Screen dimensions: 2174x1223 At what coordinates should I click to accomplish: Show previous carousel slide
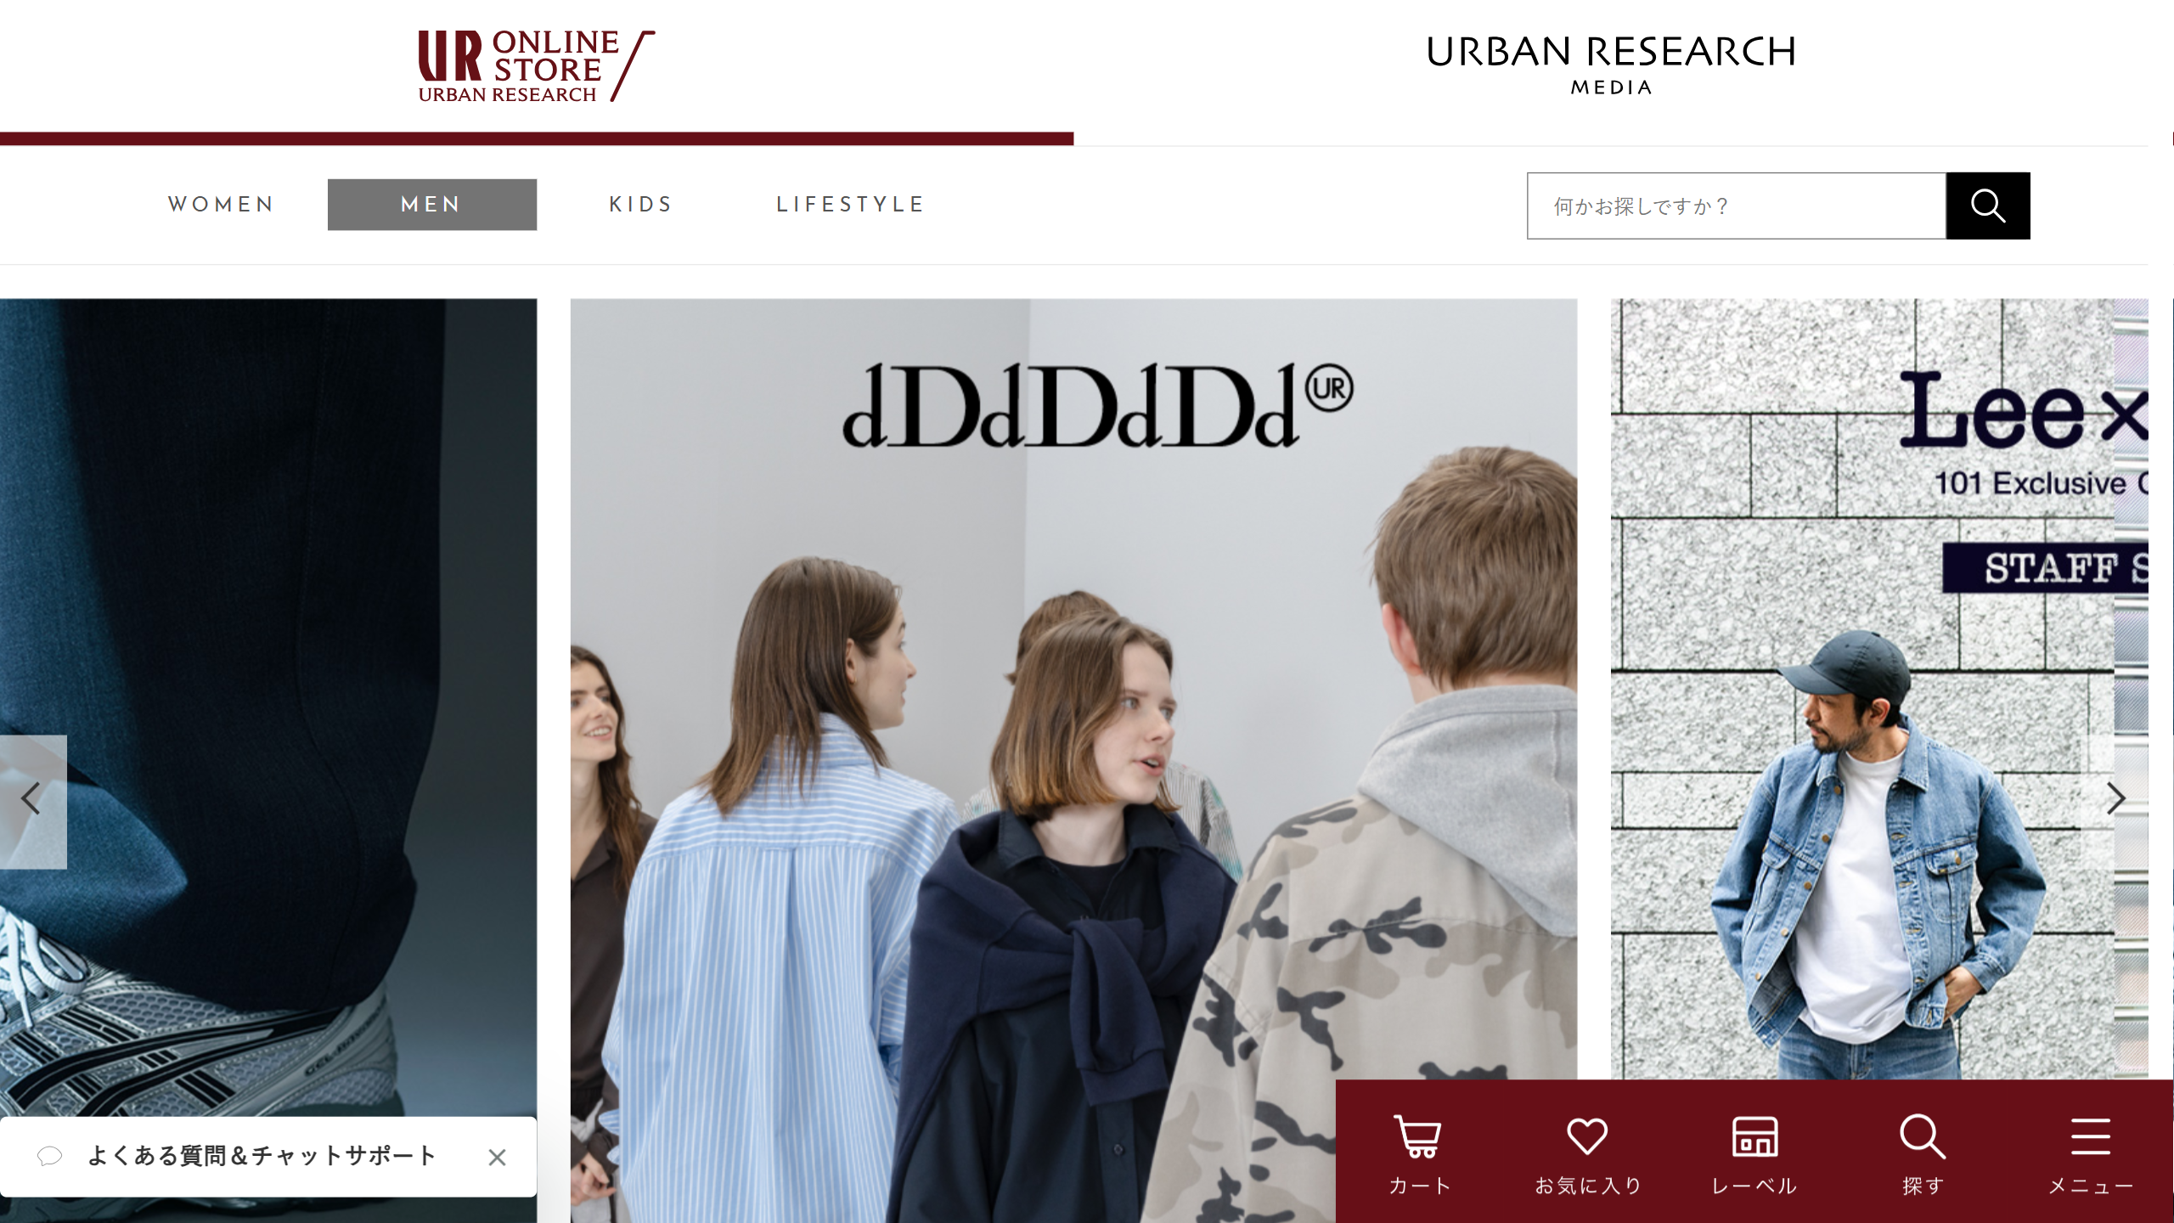click(x=32, y=800)
